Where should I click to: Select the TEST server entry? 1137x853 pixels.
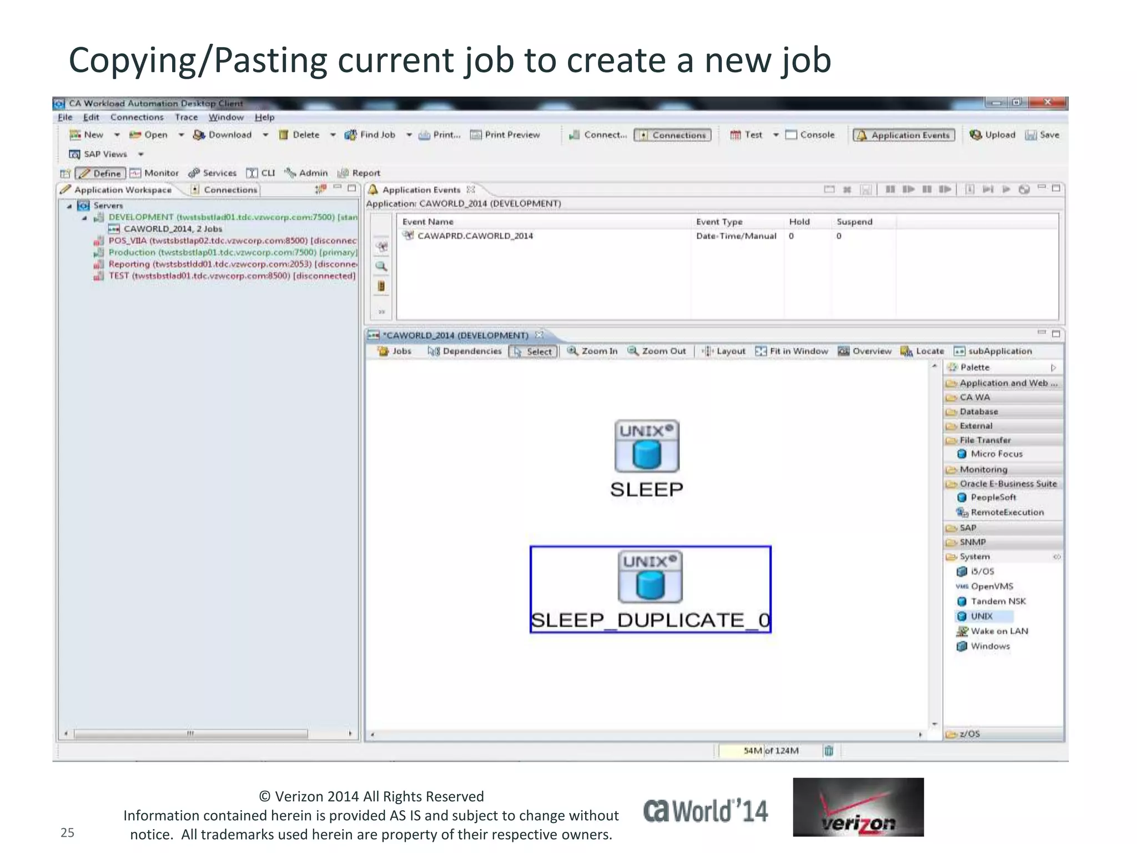[224, 275]
